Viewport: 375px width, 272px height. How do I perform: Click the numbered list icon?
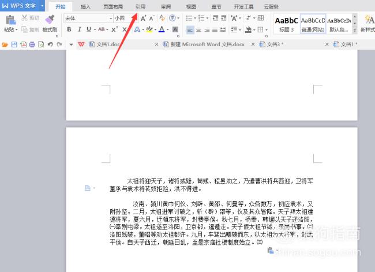(x=201, y=18)
